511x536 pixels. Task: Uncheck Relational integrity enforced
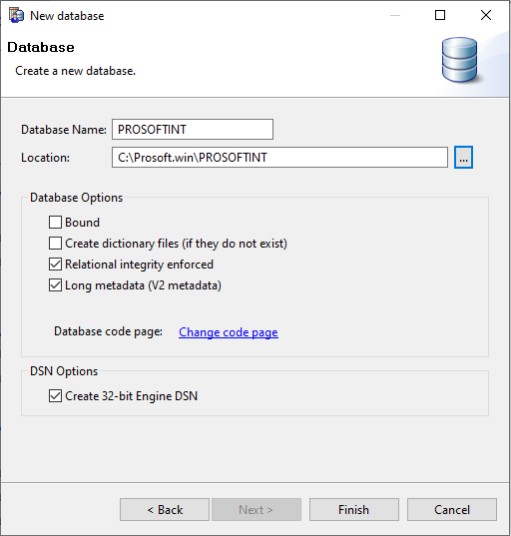click(55, 265)
